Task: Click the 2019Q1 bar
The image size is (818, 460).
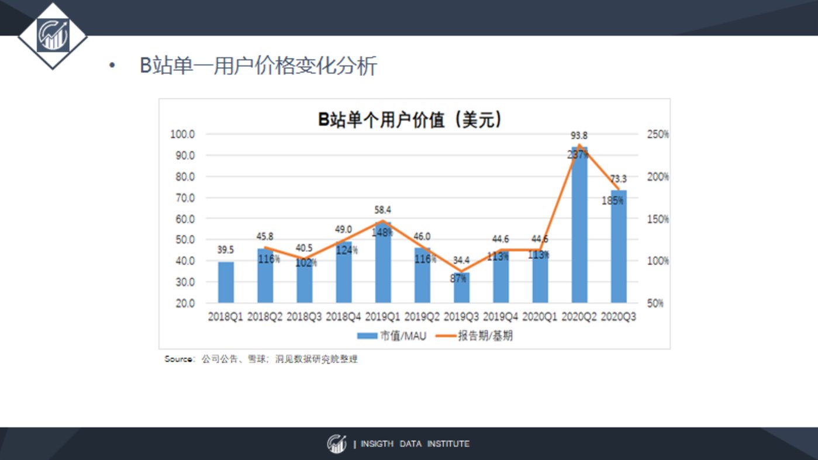Action: (x=382, y=262)
